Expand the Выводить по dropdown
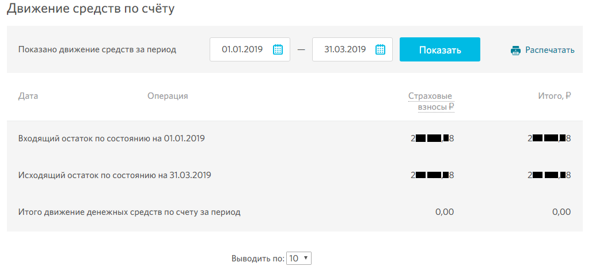The image size is (607, 270). click(299, 259)
